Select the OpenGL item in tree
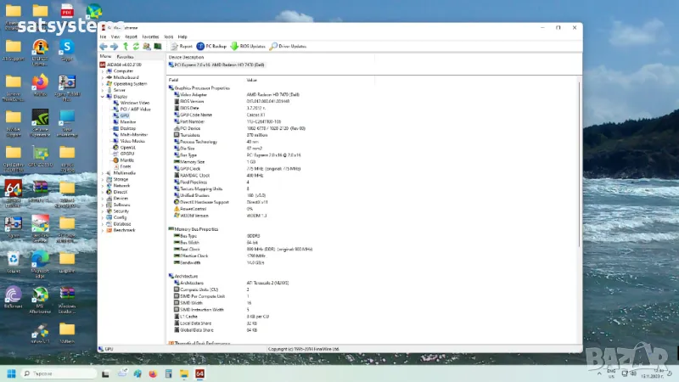Screen dimensions: 679x382 coord(128,147)
